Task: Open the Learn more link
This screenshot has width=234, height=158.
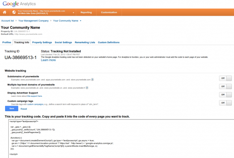Action: 48,60
